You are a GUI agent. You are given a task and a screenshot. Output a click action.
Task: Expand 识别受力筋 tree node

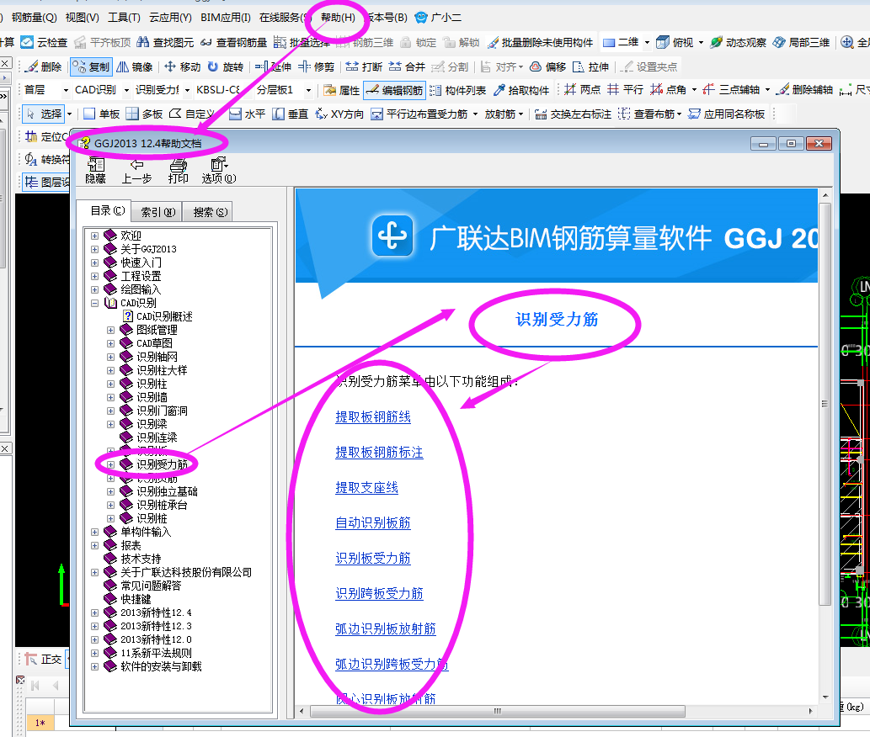tap(111, 464)
